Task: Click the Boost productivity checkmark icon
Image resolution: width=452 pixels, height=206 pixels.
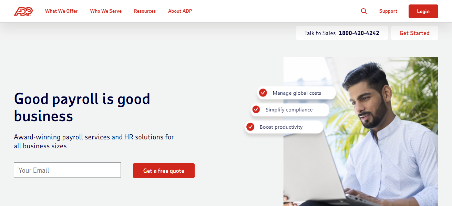Action: (250, 127)
